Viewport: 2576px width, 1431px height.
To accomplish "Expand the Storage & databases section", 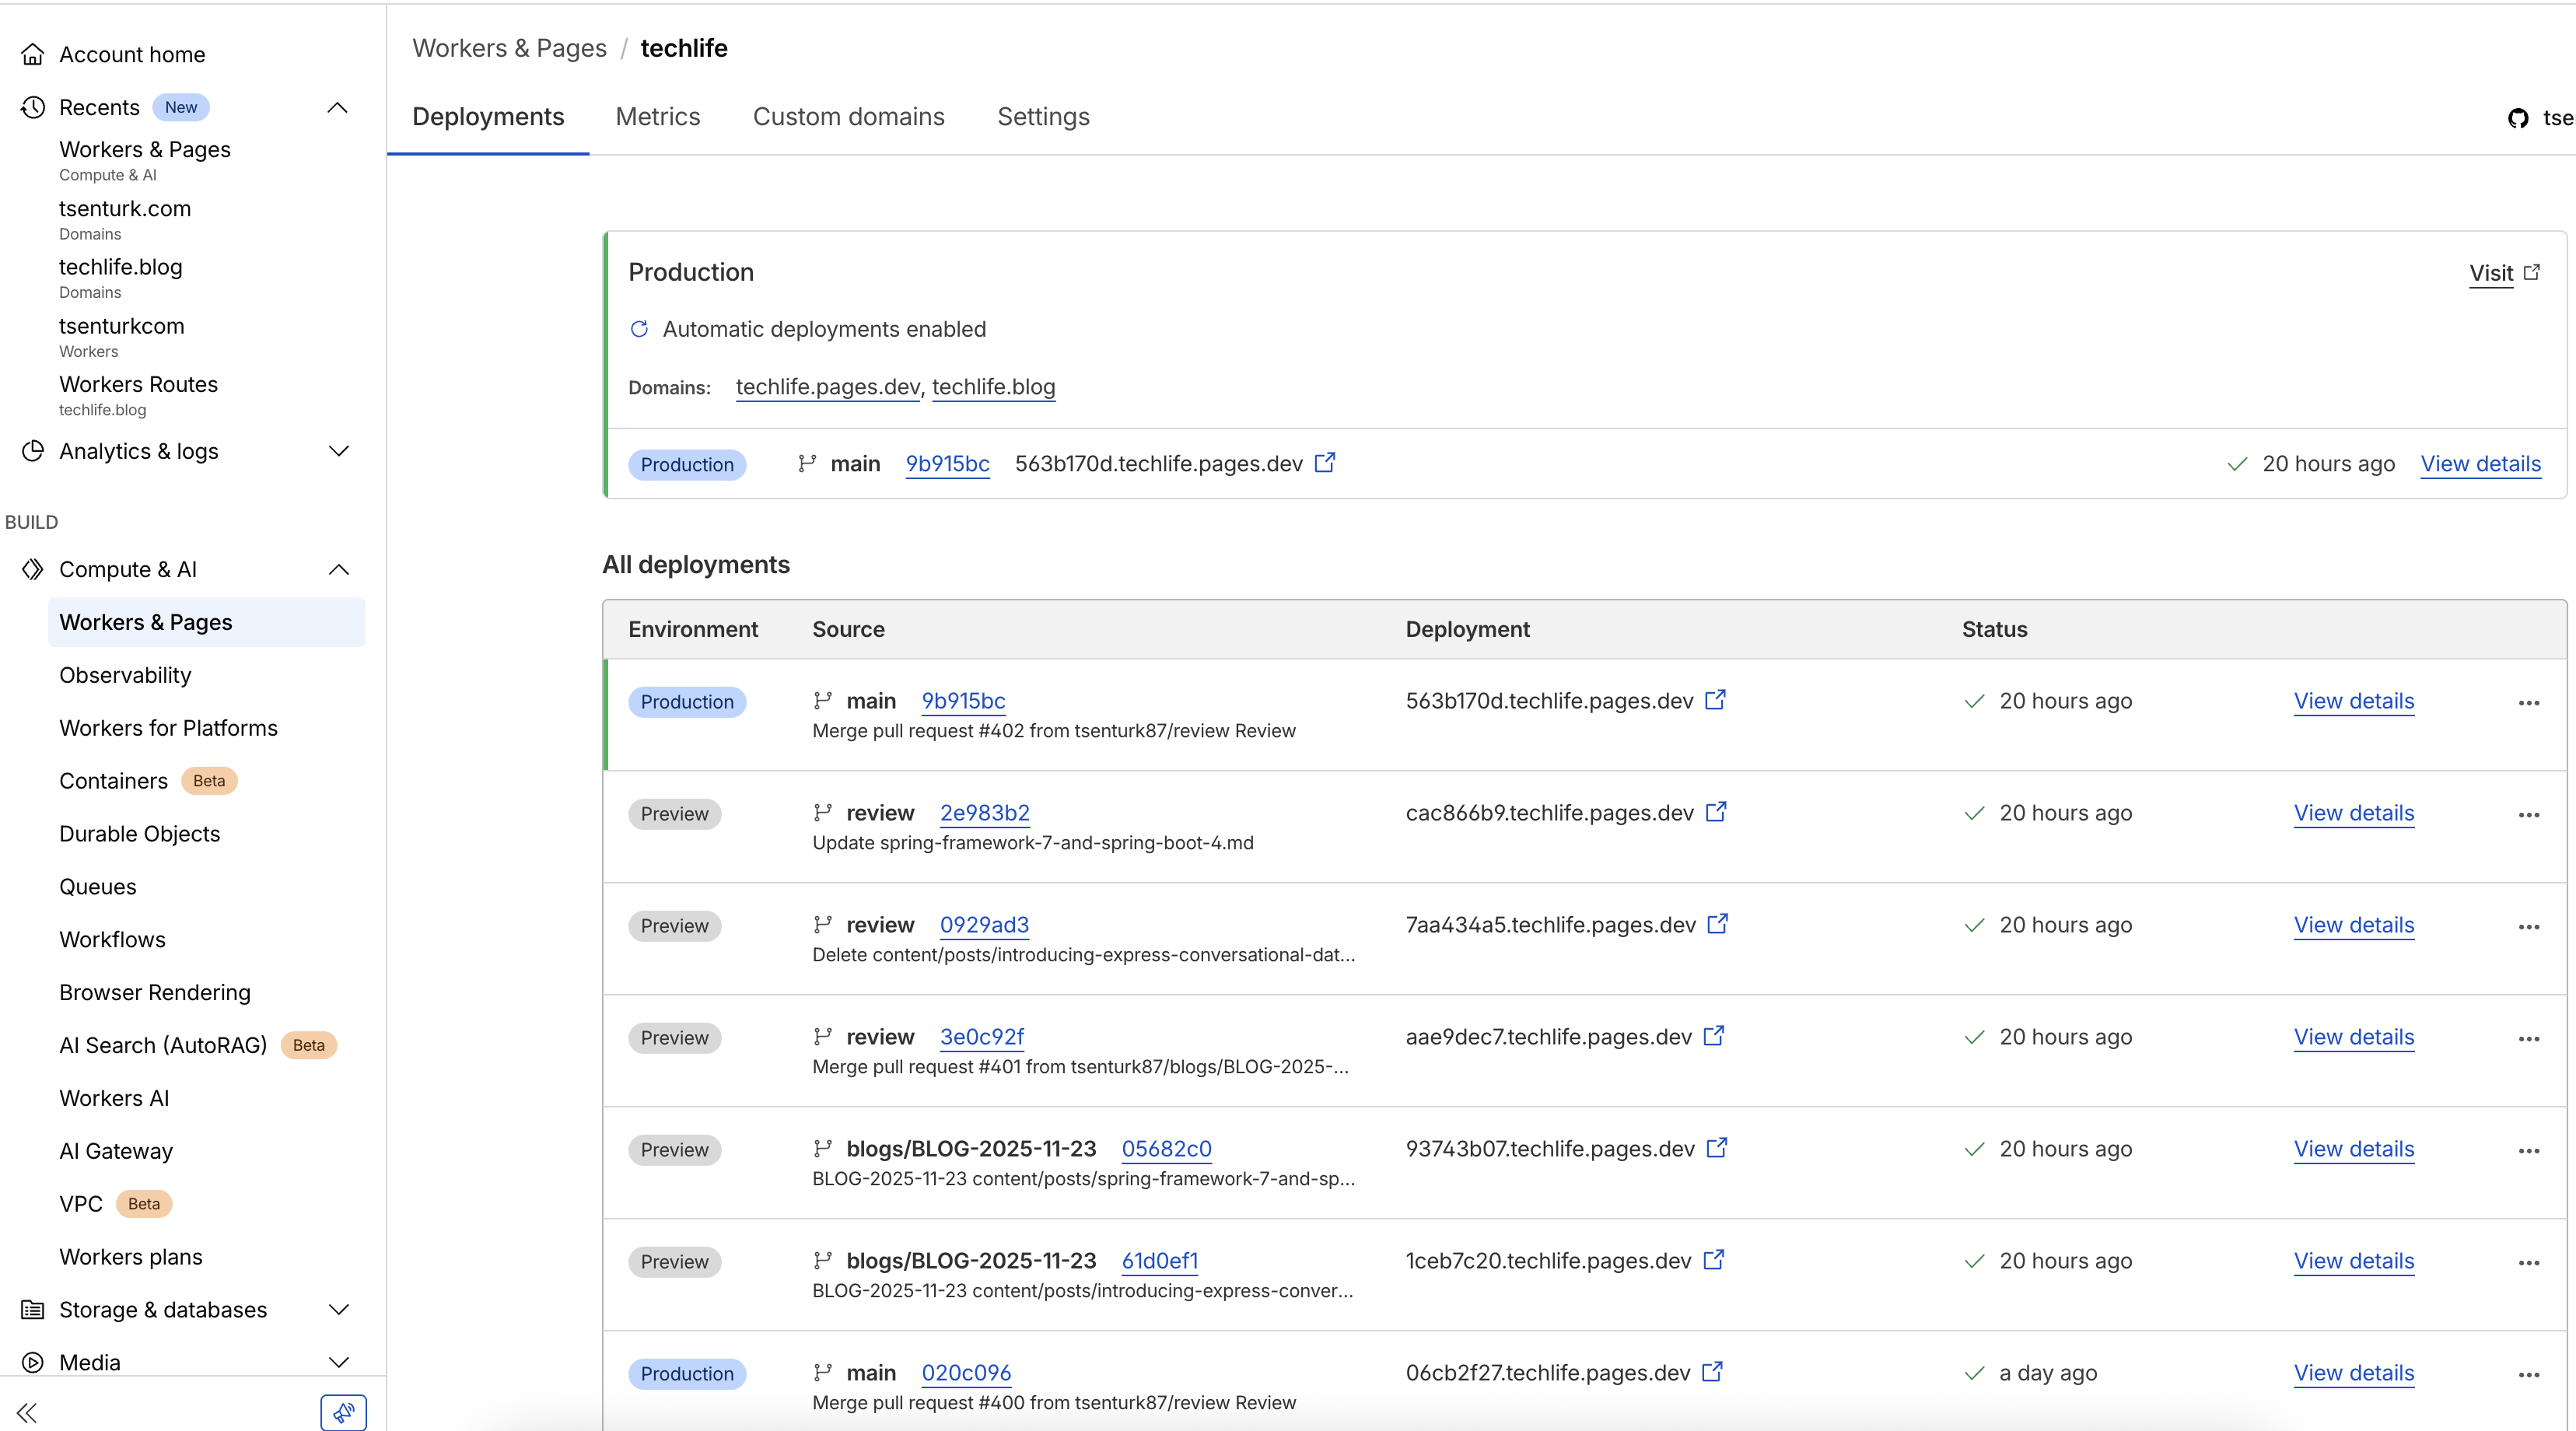I will pyautogui.click(x=339, y=1309).
